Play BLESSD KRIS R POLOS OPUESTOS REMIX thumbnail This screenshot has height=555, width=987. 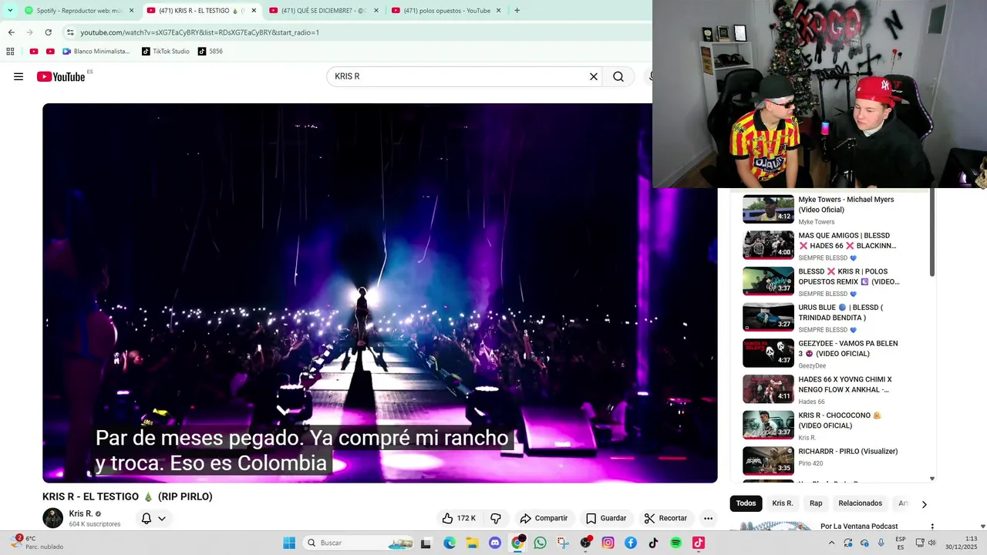click(x=768, y=281)
